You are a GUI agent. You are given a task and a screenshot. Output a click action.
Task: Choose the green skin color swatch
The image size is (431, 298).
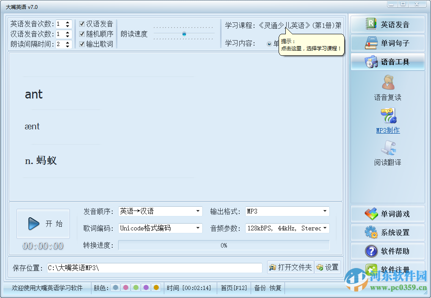[x=136, y=287]
